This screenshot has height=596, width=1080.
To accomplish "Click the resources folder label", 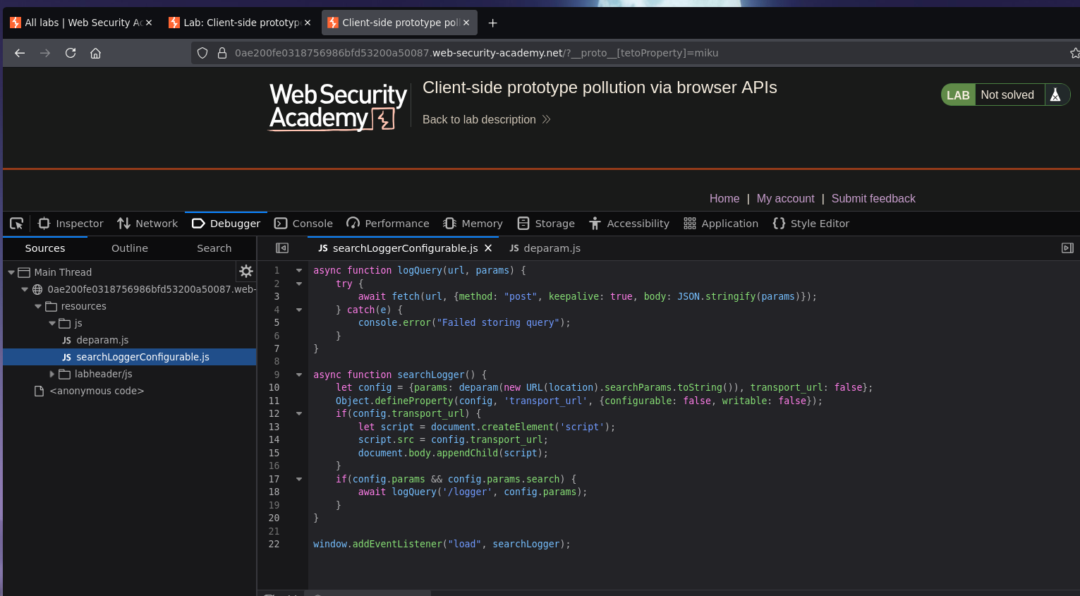I will click(83, 306).
